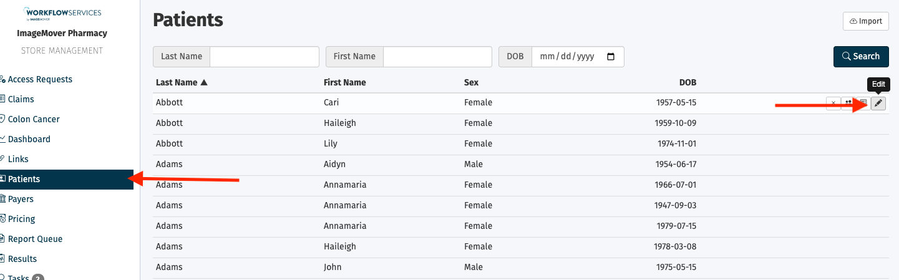This screenshot has height=280, width=899.
Task: Select Payers in the sidebar
Action: click(x=21, y=199)
